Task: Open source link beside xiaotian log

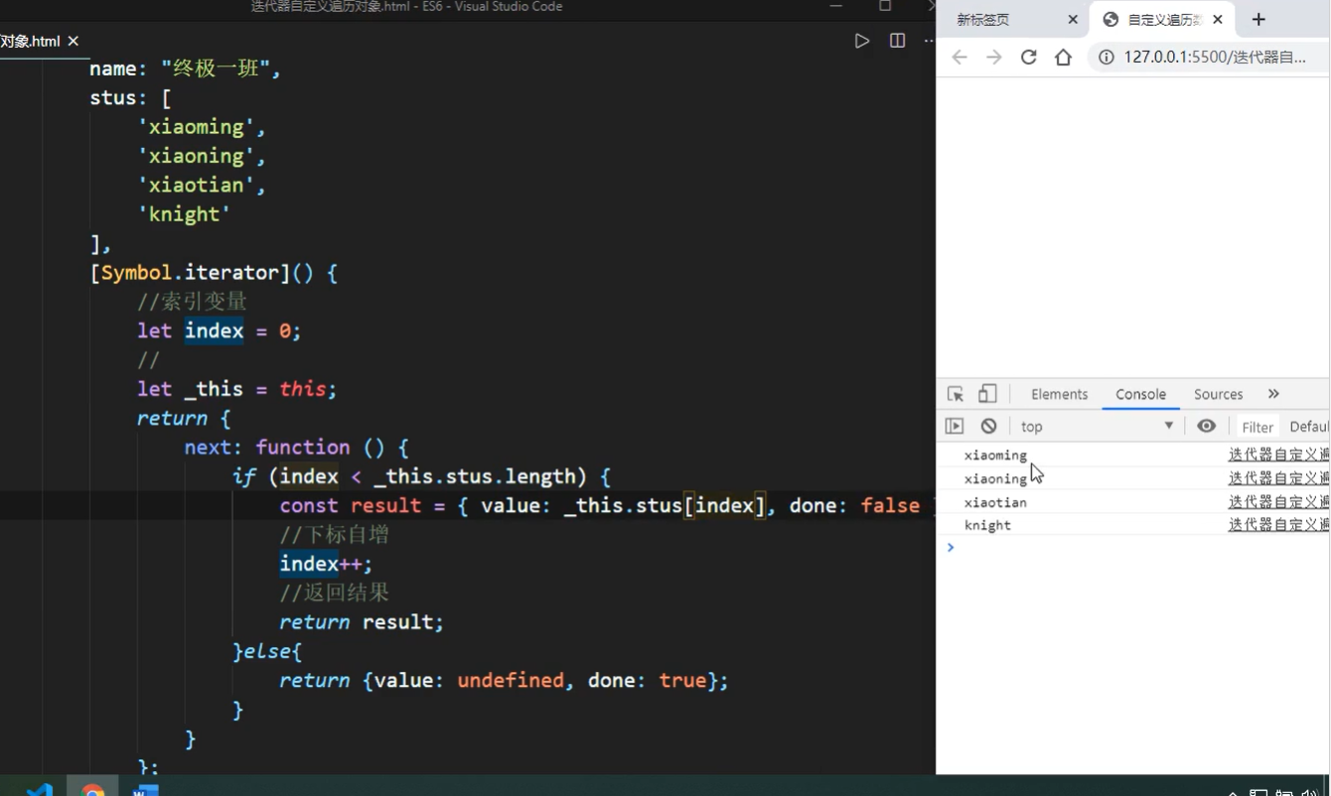Action: click(x=1278, y=502)
